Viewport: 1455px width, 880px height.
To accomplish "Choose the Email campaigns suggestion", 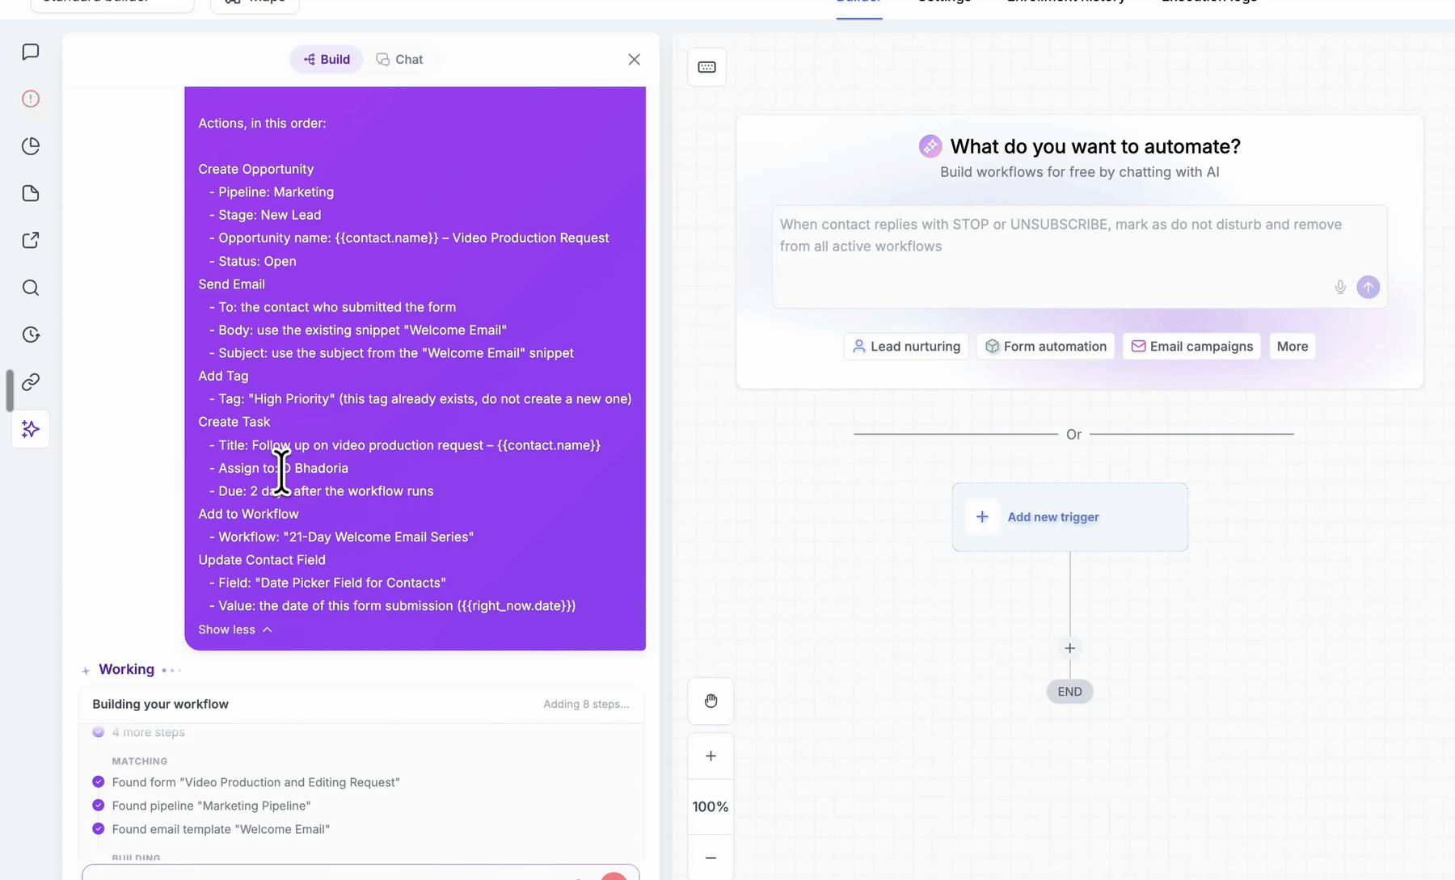I will pos(1191,346).
